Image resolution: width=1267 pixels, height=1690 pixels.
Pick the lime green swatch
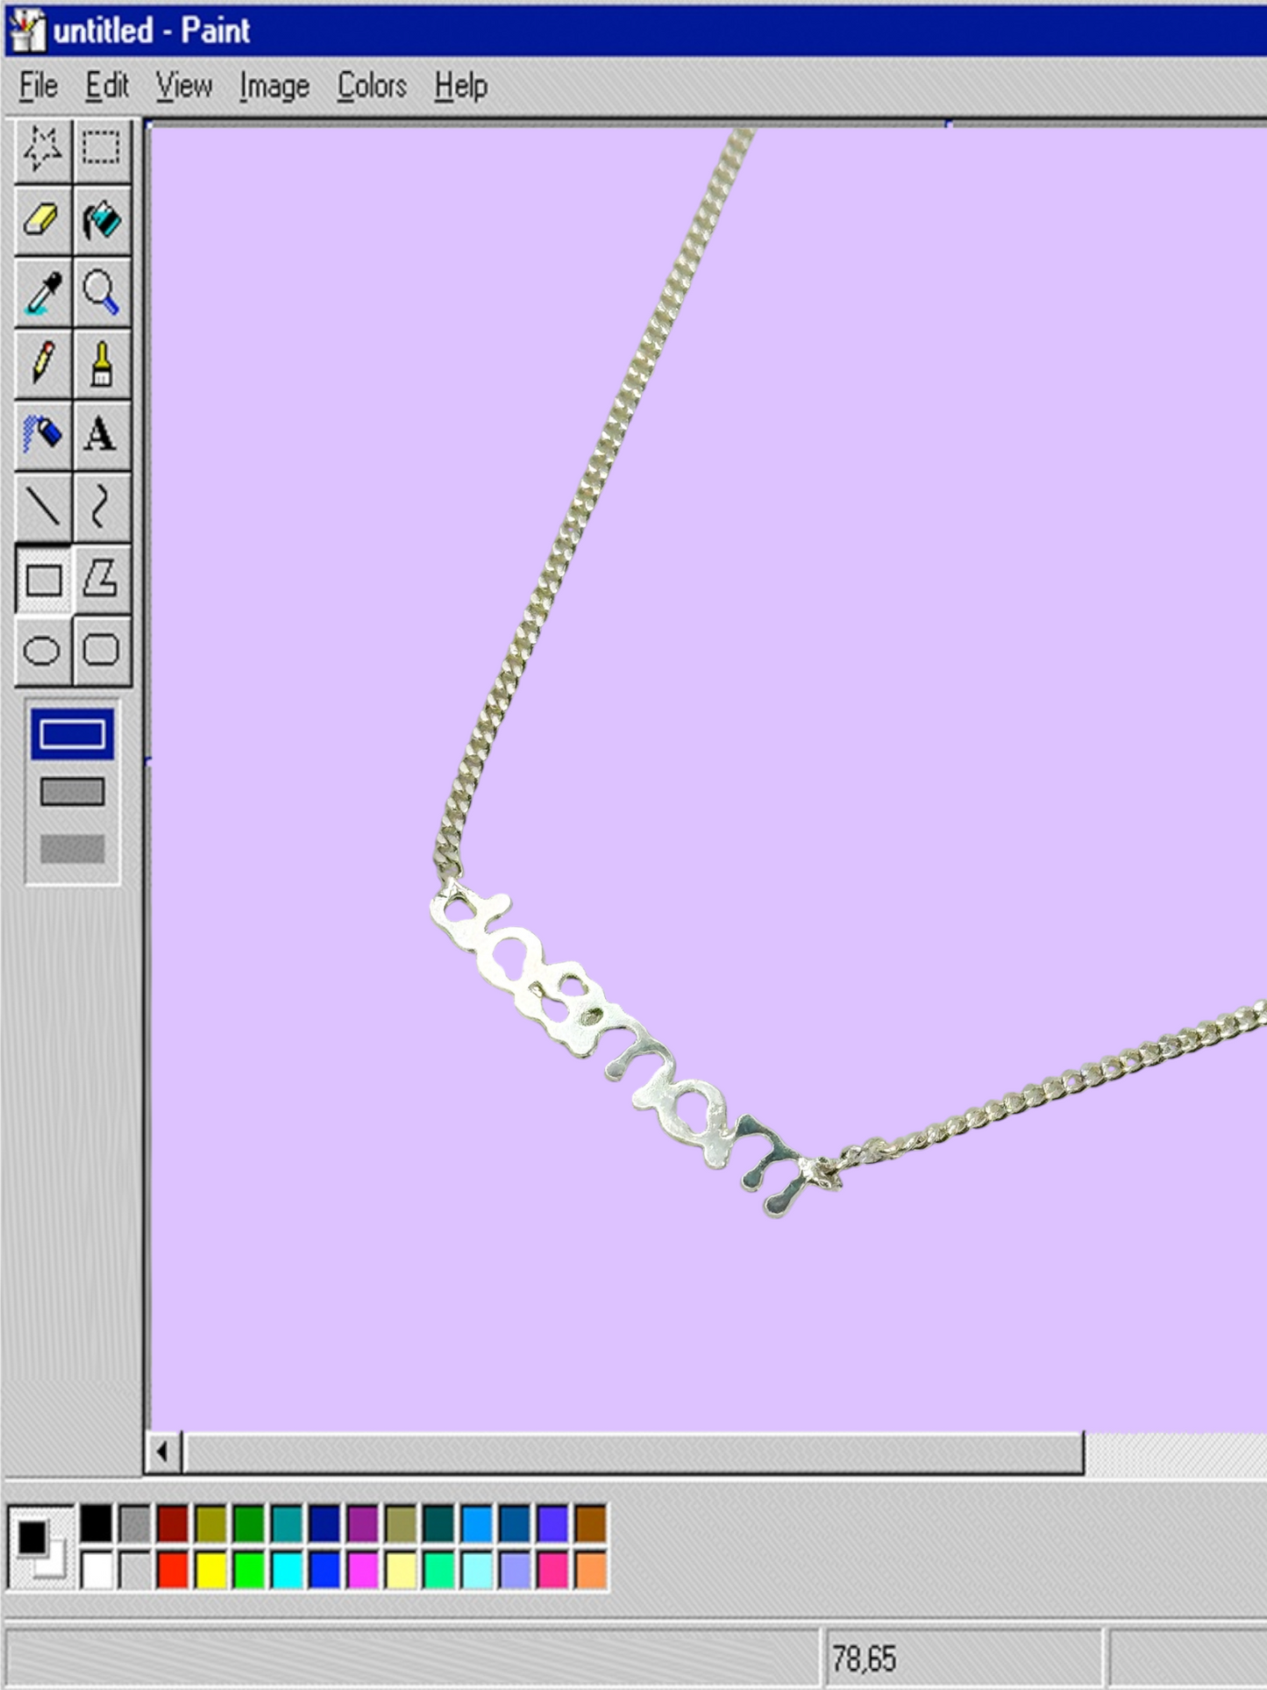[x=249, y=1570]
